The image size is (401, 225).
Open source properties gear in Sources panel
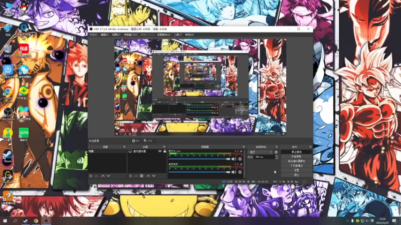click(x=142, y=176)
